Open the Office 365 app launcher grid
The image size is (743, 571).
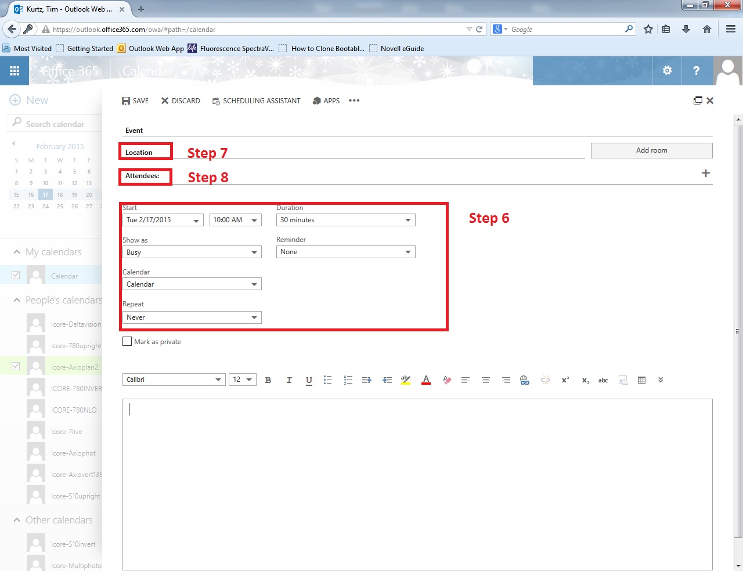[15, 71]
